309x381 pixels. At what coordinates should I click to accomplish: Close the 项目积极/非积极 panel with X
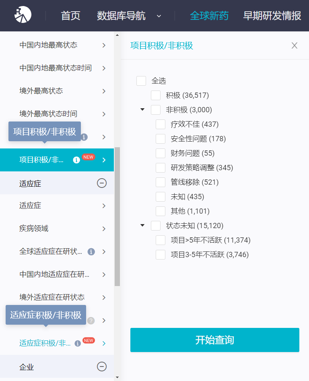click(x=295, y=45)
